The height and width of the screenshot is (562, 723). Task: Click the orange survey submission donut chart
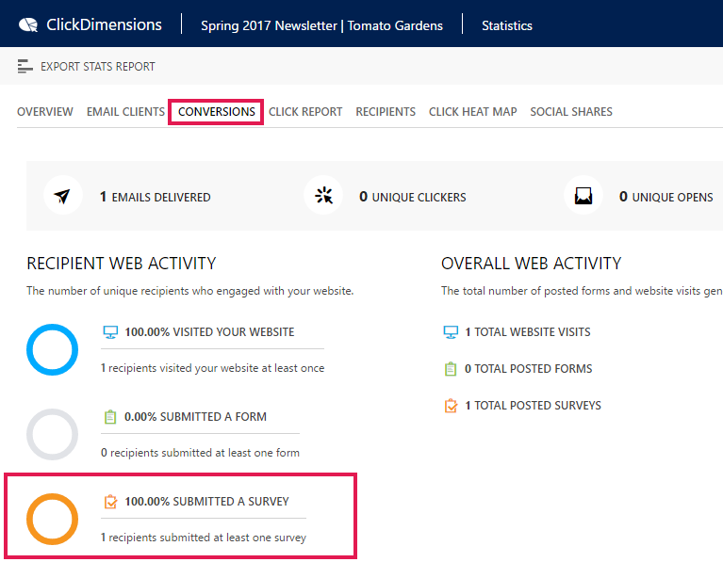click(x=52, y=519)
